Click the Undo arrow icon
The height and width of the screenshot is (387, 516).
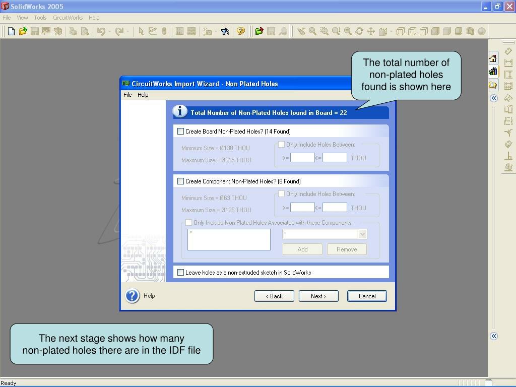coord(101,31)
